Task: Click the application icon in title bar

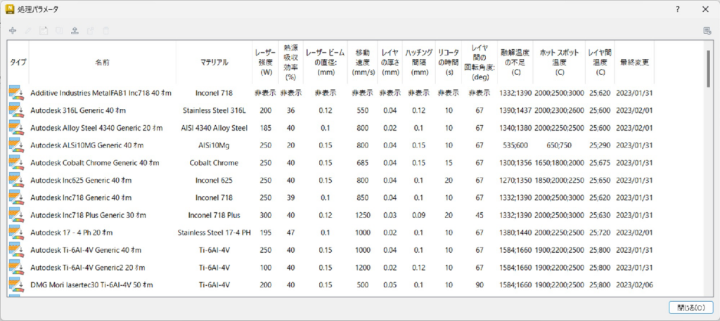Action: tap(10, 9)
